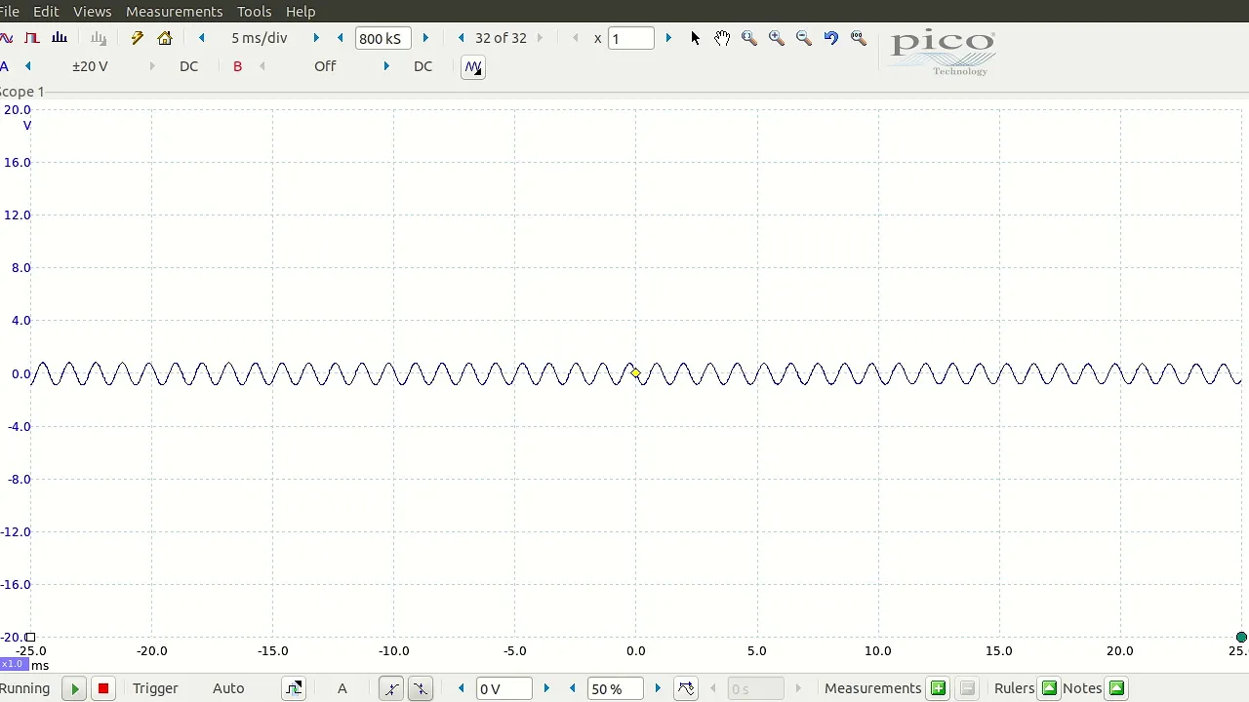Stop capturing with the red stop button
Screen dimensions: 1249x702
pos(102,688)
